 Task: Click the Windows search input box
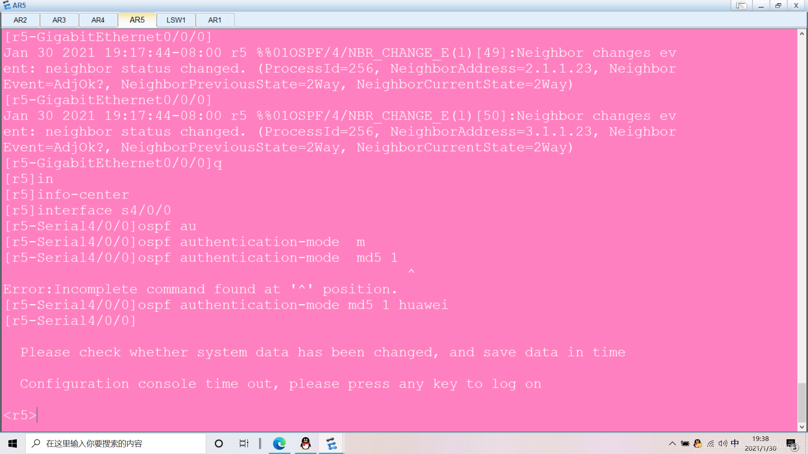pos(116,443)
